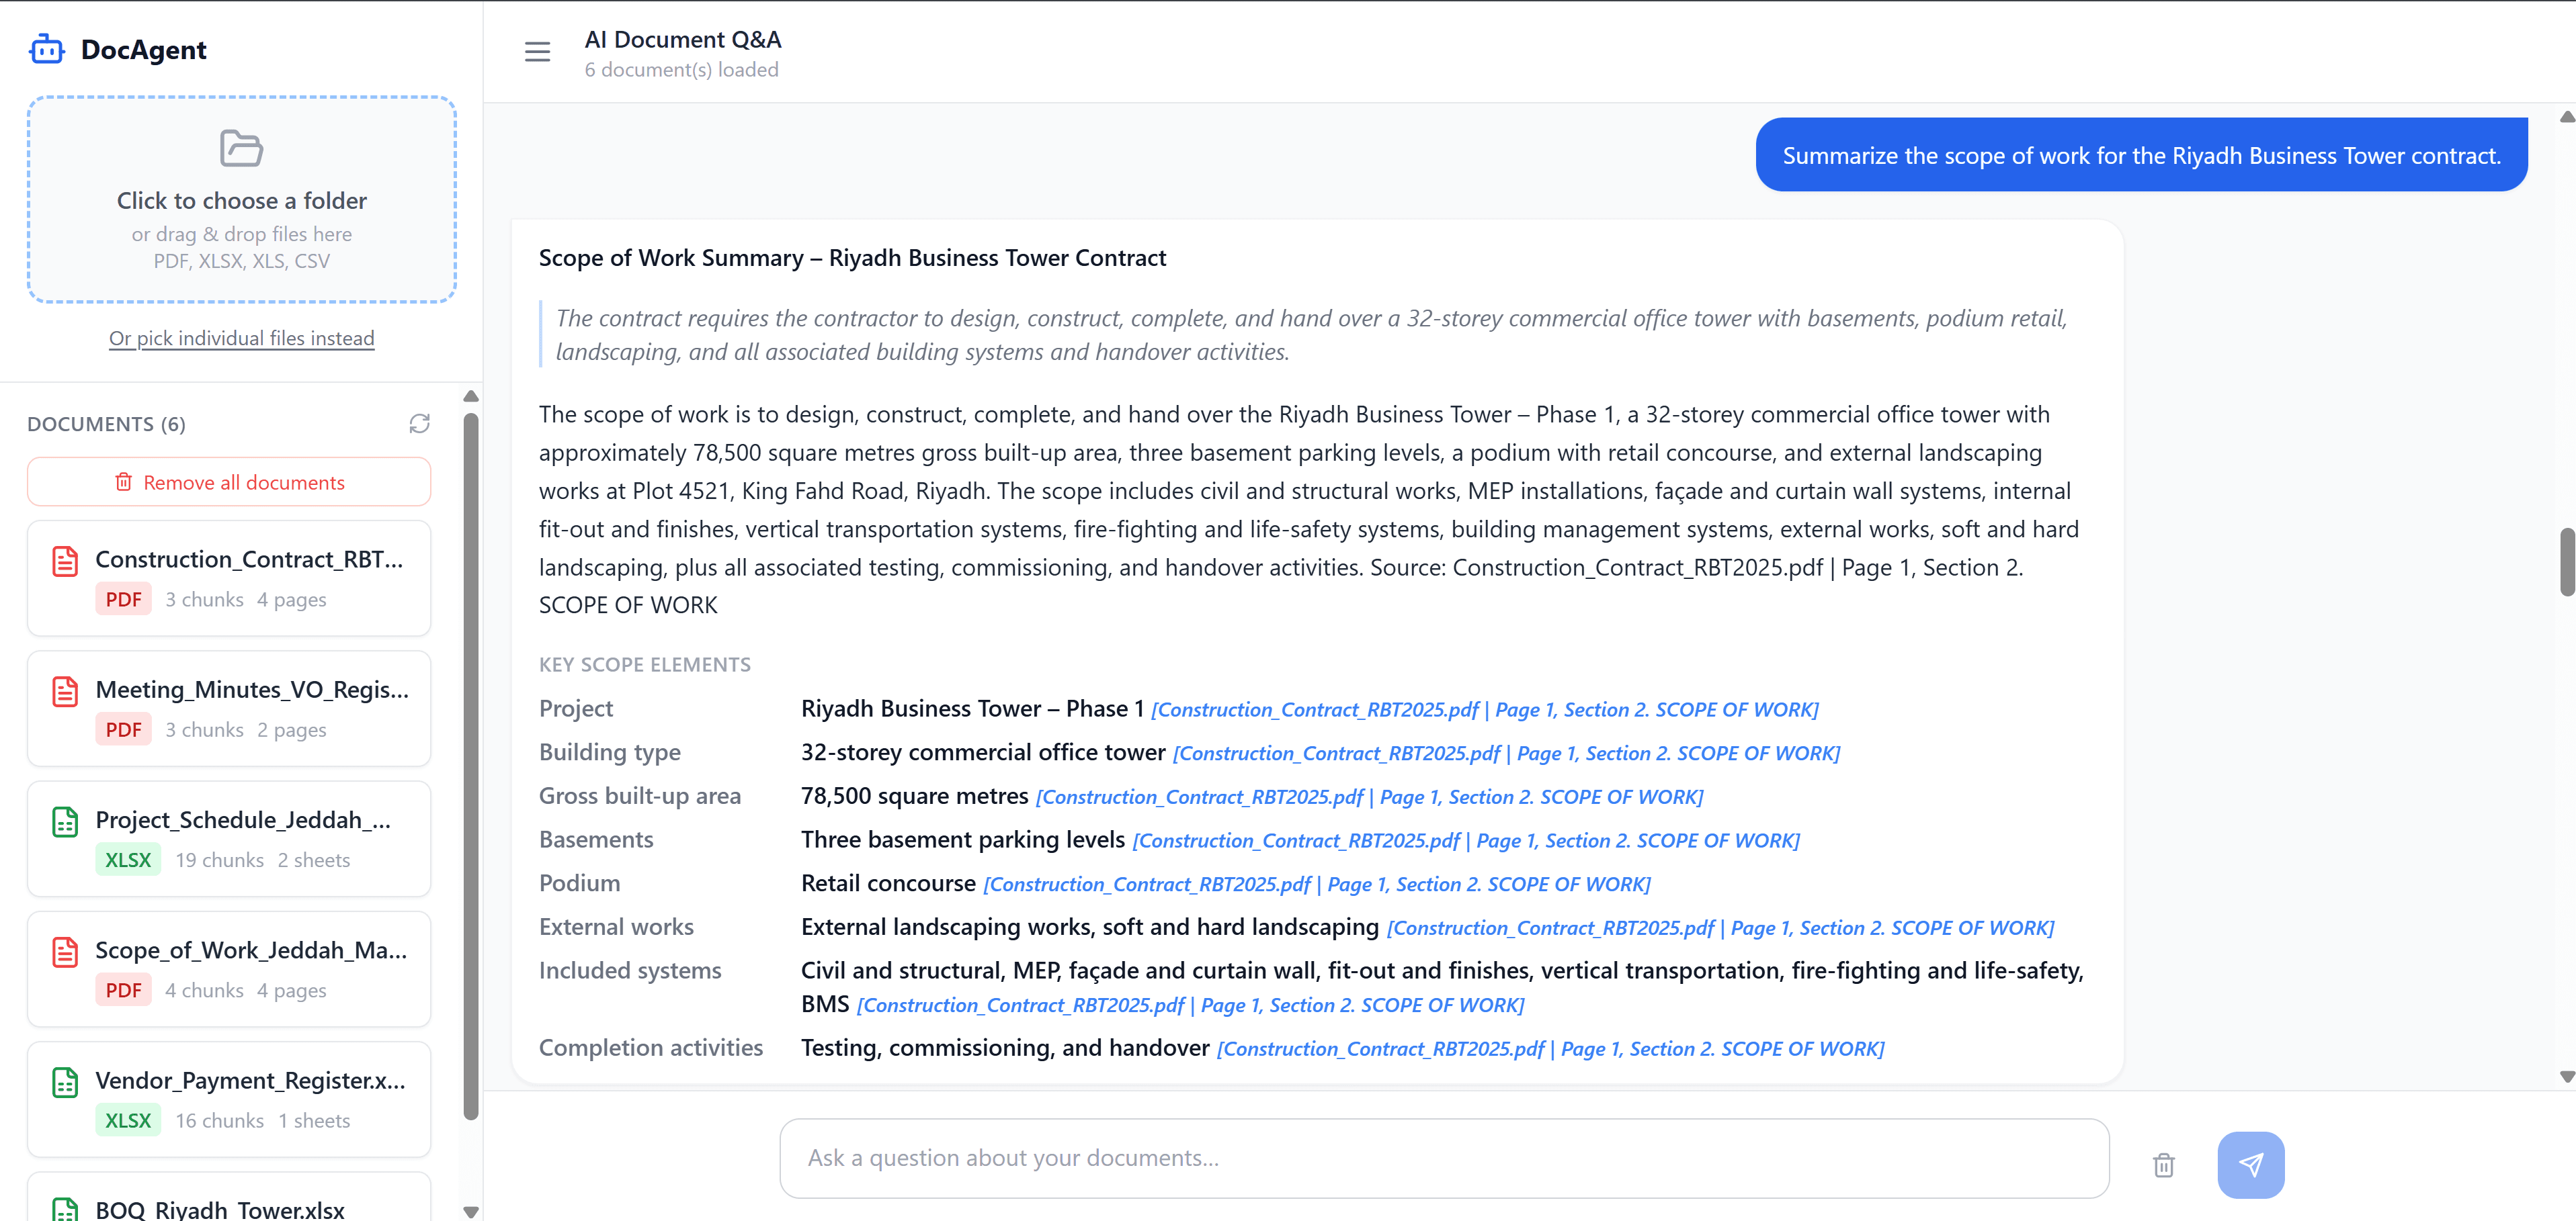
Task: Select the Scope_of_Work_Jeddah_Ma document card
Action: click(229, 969)
